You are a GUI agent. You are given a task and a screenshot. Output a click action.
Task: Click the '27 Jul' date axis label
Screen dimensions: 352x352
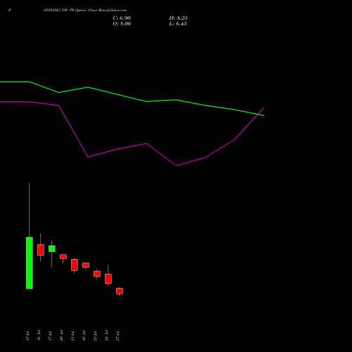tap(118, 336)
